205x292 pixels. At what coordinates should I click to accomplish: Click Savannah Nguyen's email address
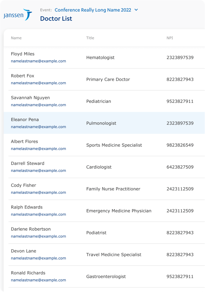38,105
